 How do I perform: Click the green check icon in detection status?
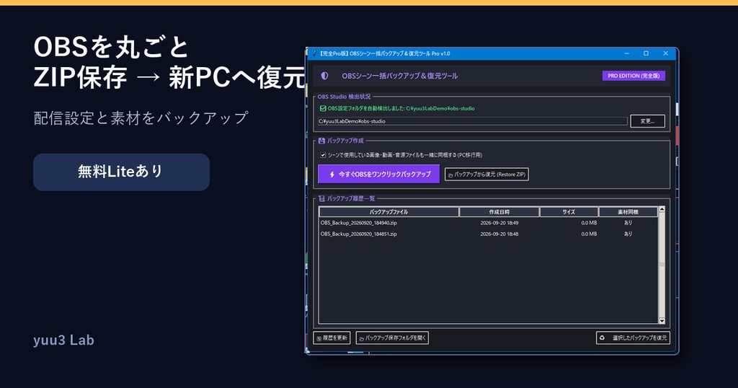click(323, 108)
